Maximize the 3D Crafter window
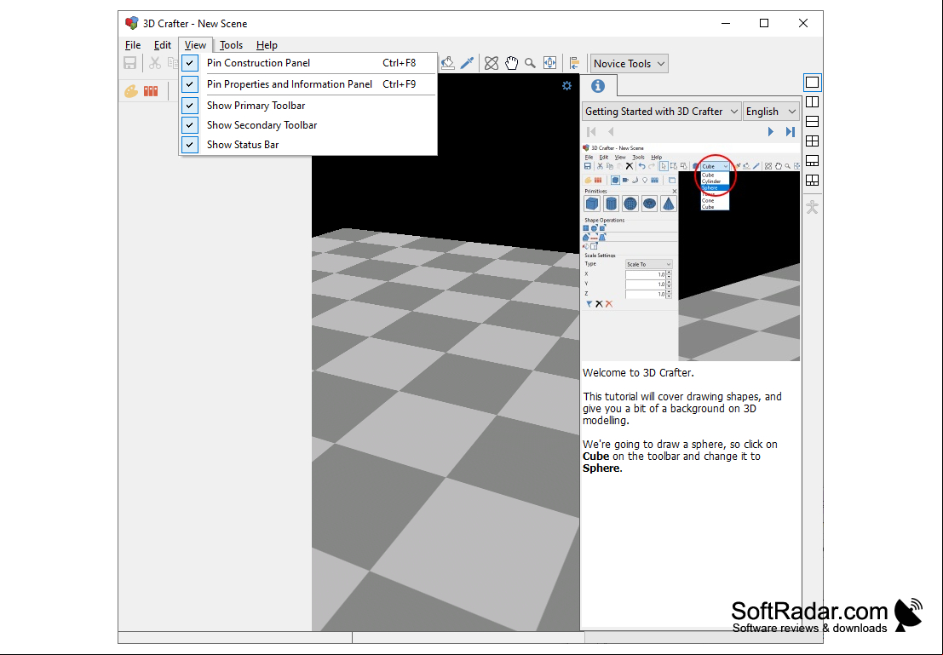Screen dimensions: 943x655 coord(764,24)
